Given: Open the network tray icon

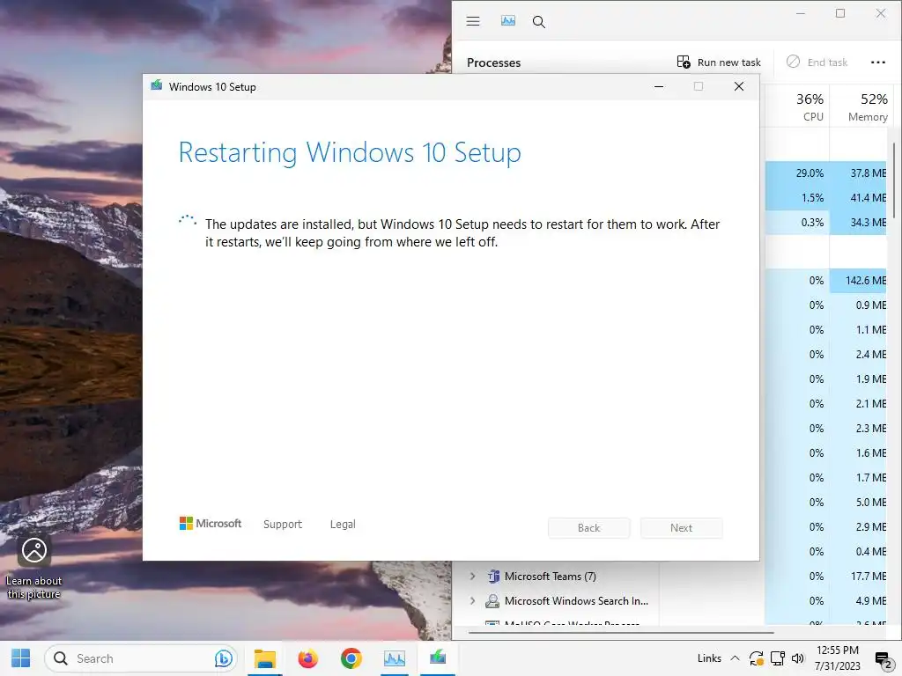Looking at the screenshot, I should click(x=778, y=658).
